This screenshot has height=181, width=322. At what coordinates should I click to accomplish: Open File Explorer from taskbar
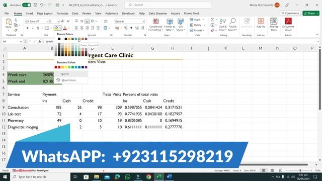point(97,176)
